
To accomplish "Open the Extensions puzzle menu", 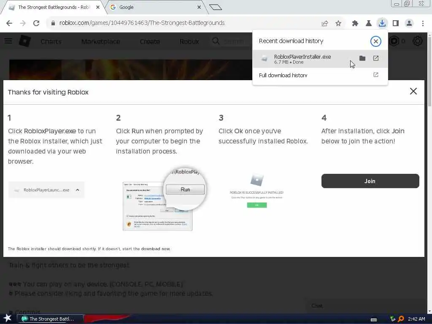I will (355, 24).
